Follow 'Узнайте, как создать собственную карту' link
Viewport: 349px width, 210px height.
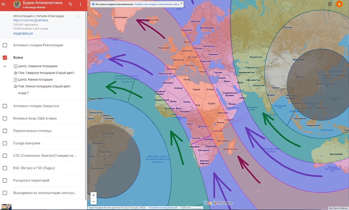(157, 4)
